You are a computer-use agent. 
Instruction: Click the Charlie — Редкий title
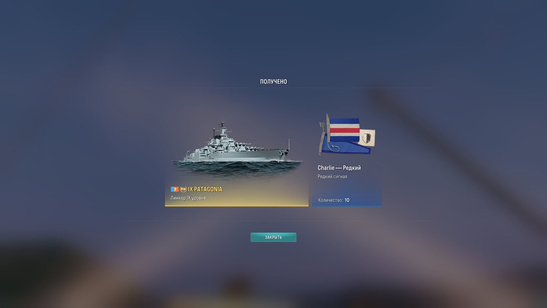click(x=339, y=168)
